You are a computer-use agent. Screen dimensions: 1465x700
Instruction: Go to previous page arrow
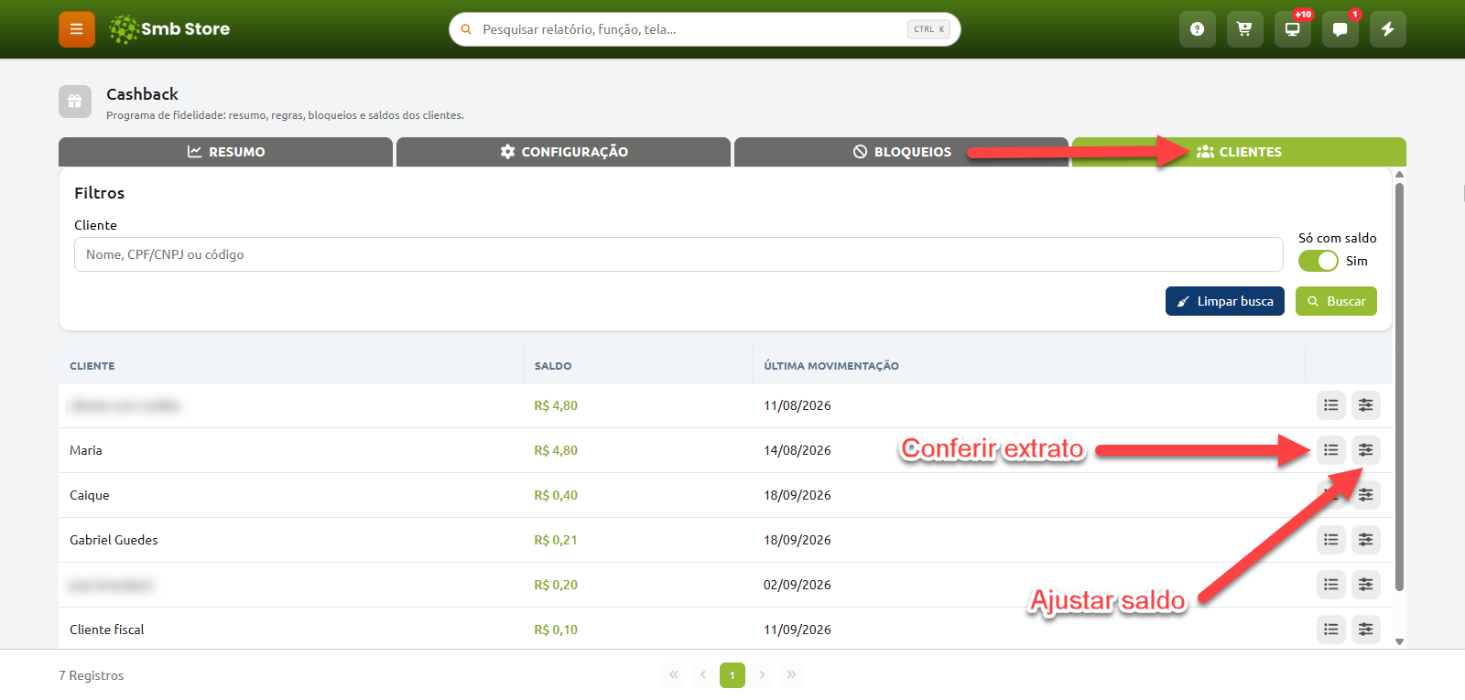[703, 675]
